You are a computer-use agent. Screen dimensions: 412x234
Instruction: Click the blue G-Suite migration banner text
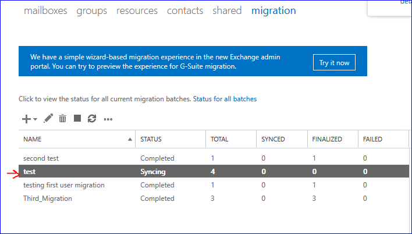pyautogui.click(x=155, y=62)
